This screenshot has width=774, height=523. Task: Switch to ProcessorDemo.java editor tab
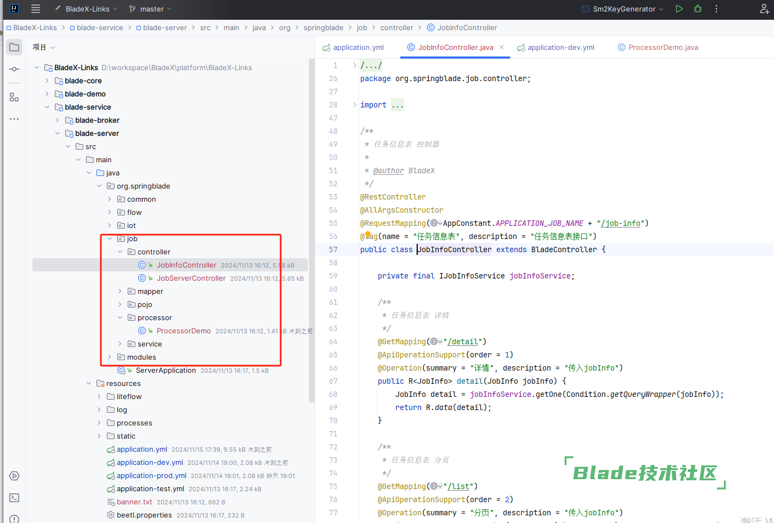658,47
